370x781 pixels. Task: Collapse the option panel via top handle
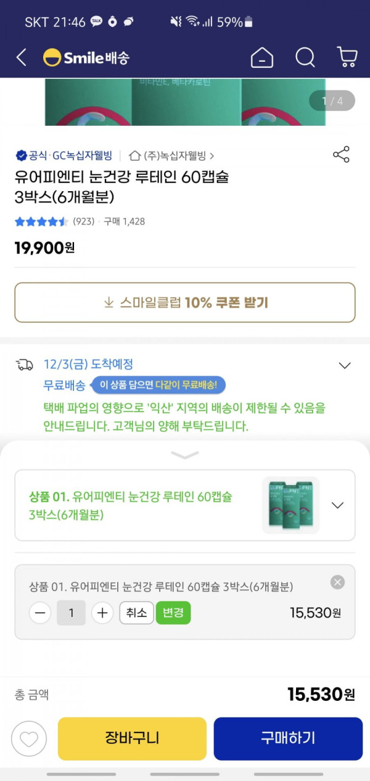(185, 456)
